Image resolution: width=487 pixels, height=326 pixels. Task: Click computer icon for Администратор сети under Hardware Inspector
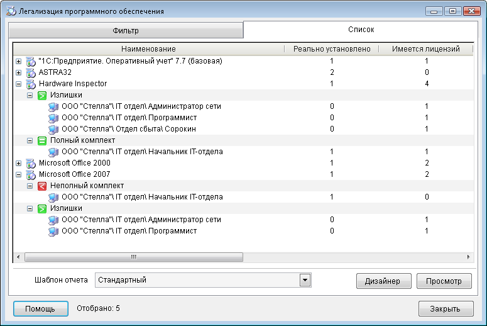53,107
